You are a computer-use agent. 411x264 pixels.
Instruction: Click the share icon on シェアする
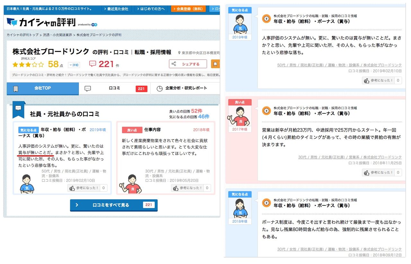[x=174, y=64]
